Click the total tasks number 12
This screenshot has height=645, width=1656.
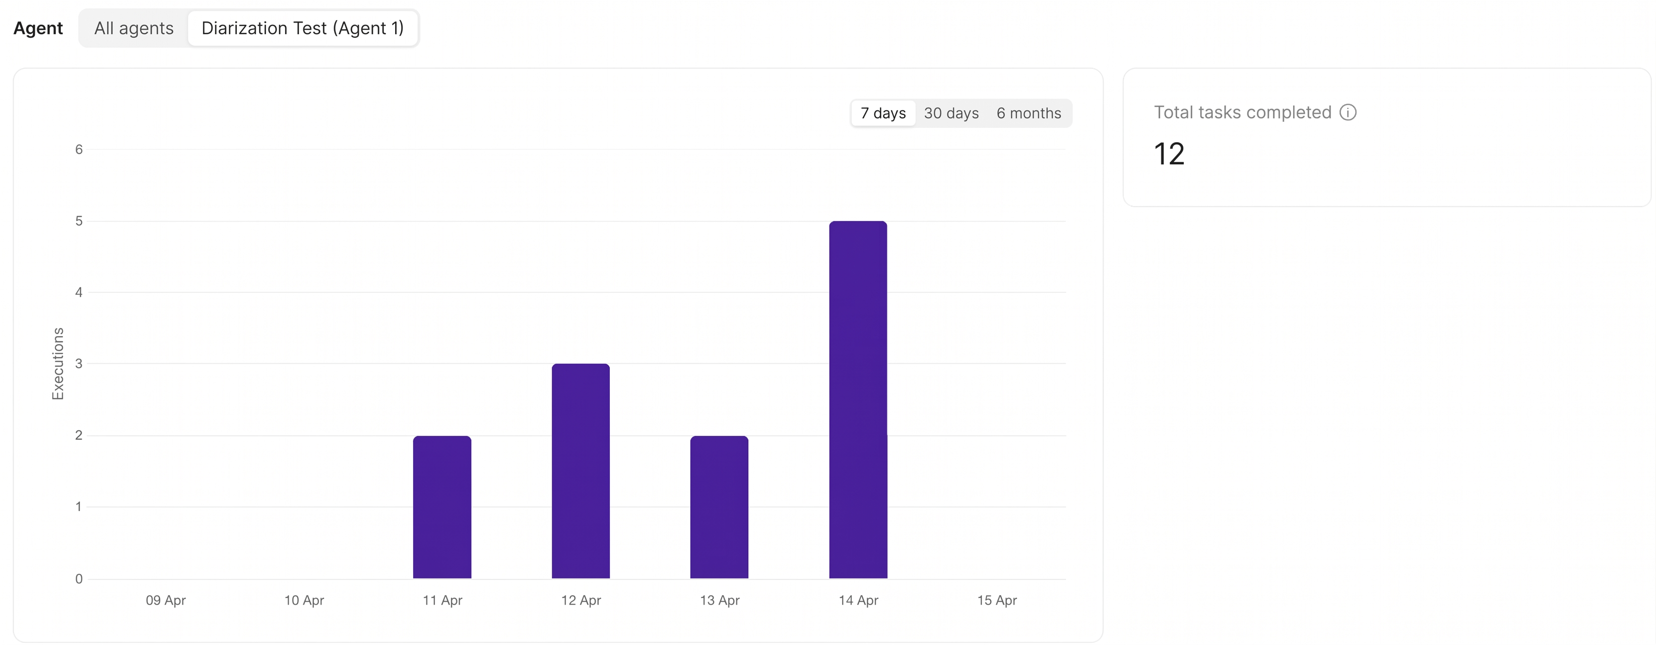(1168, 154)
